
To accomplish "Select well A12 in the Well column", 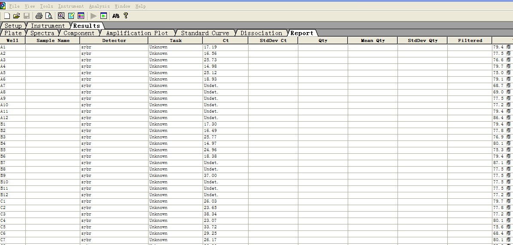I will (12, 118).
